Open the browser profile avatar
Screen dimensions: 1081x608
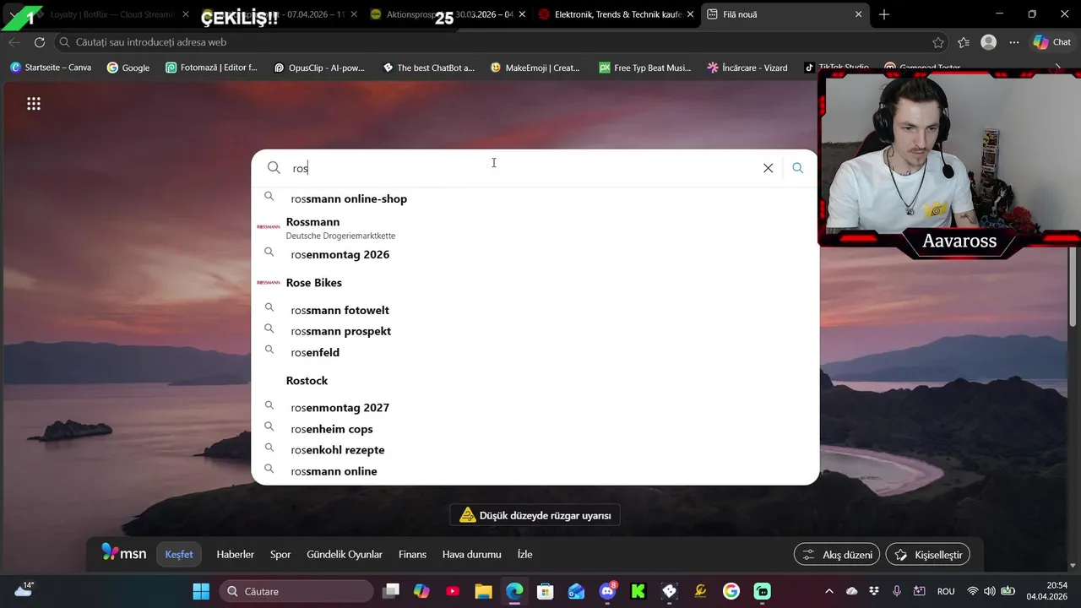pyautogui.click(x=988, y=42)
